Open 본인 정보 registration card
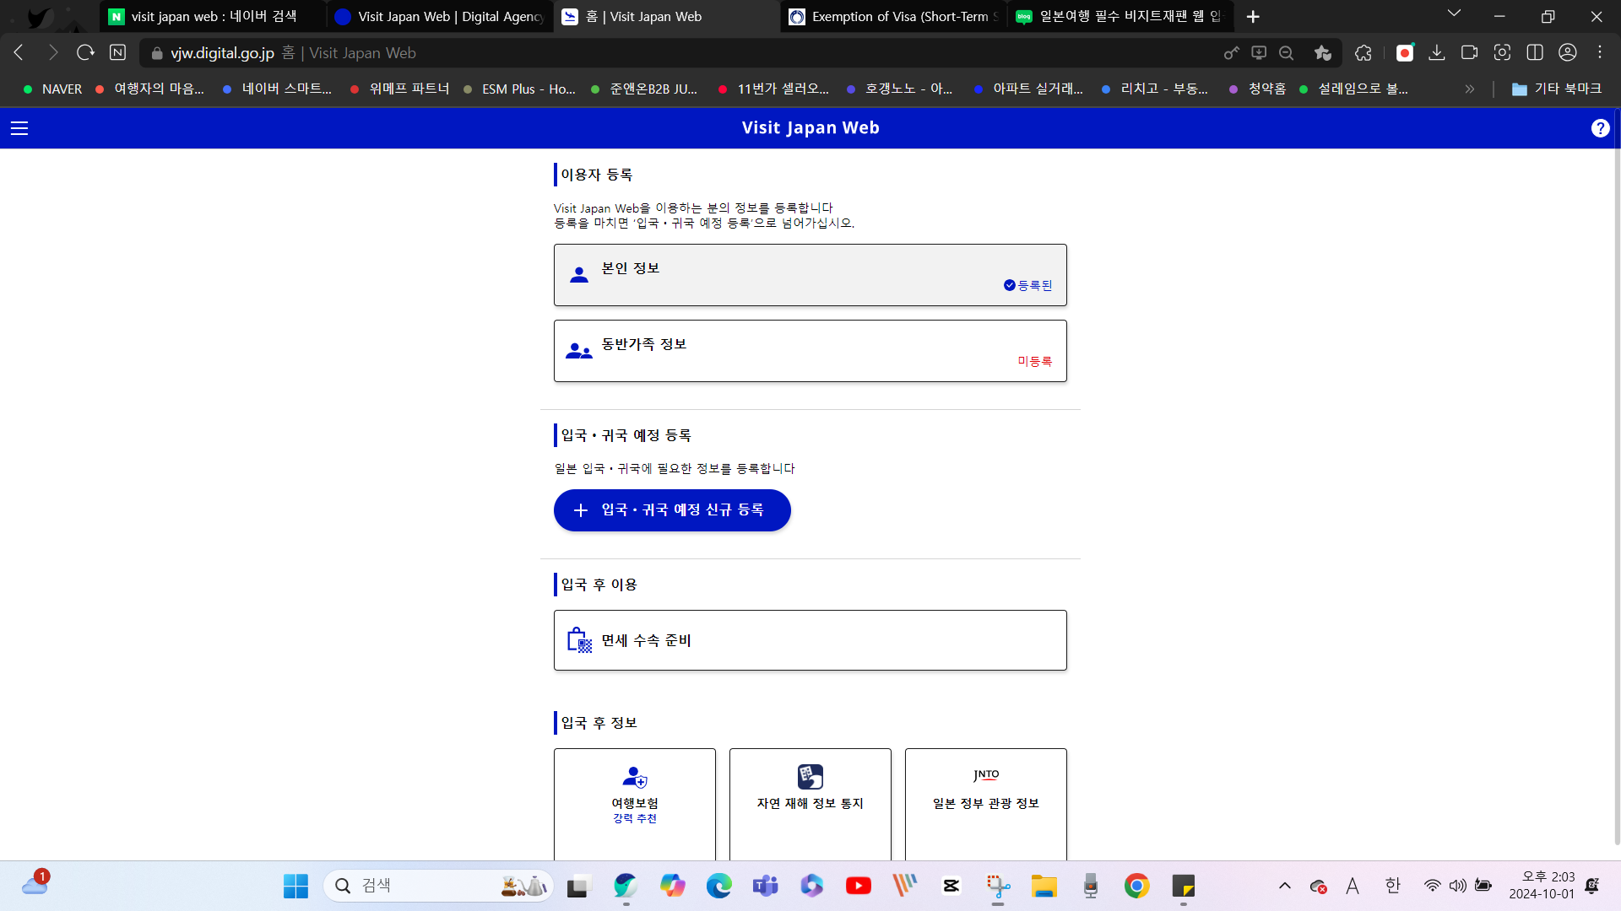This screenshot has width=1621, height=911. coord(810,275)
